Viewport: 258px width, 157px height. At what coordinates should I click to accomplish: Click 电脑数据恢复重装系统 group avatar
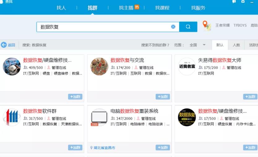[99, 117]
